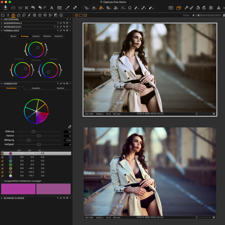Uncheck the red-brown row checkbox with 2.2

click(x=2, y=172)
